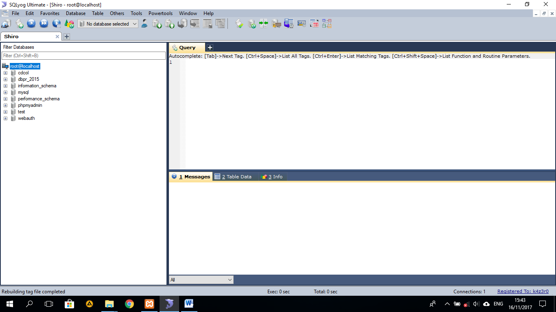Screen dimensions: 556x312
Task: Open a new query editor icon
Action: point(19,24)
